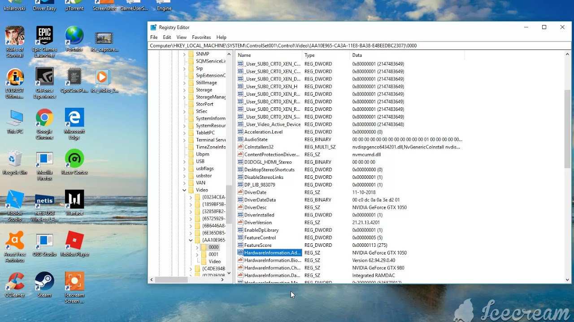Open the Favorites menu

pos(201,37)
